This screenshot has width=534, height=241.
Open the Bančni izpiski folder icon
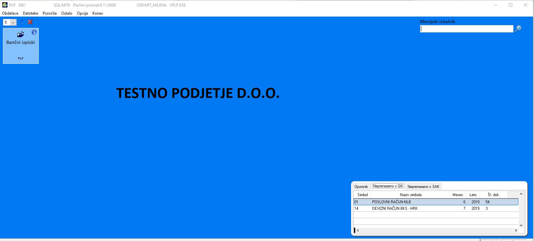(x=21, y=34)
